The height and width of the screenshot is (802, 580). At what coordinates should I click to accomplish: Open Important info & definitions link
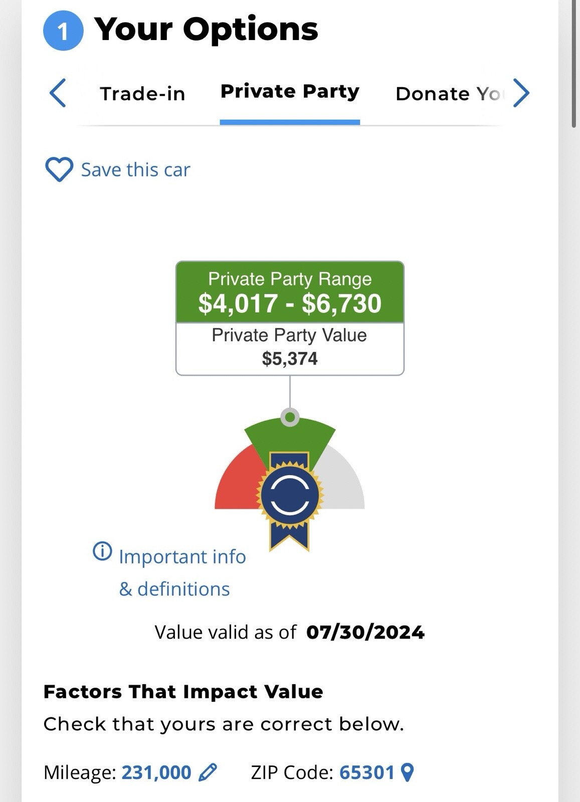[182, 572]
